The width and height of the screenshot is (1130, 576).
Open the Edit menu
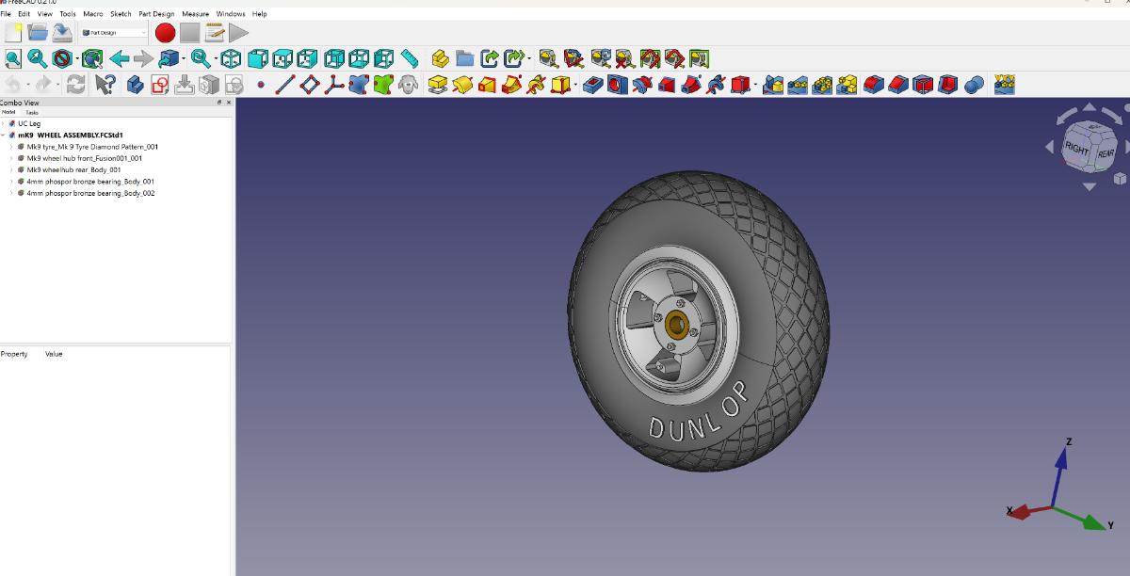tap(24, 14)
